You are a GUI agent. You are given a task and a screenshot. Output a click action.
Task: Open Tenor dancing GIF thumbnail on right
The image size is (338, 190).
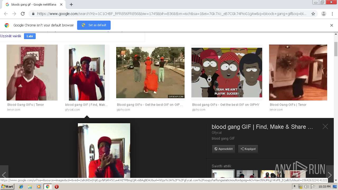point(298,73)
